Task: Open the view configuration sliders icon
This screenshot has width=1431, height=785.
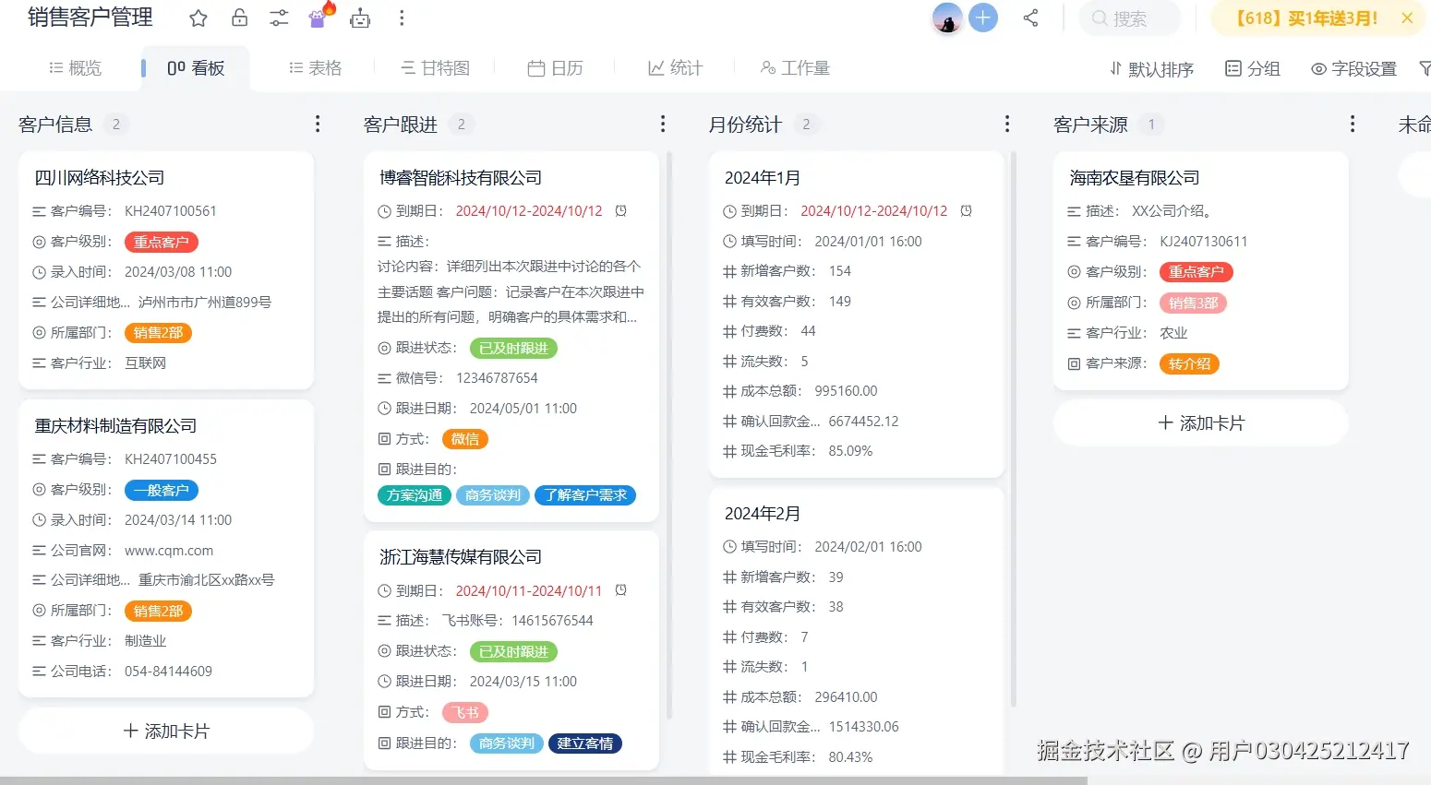Action: (x=279, y=18)
